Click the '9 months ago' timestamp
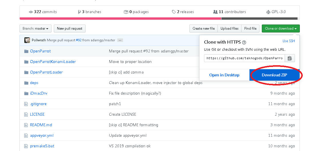This screenshot has height=151, width=309. coord(283,93)
